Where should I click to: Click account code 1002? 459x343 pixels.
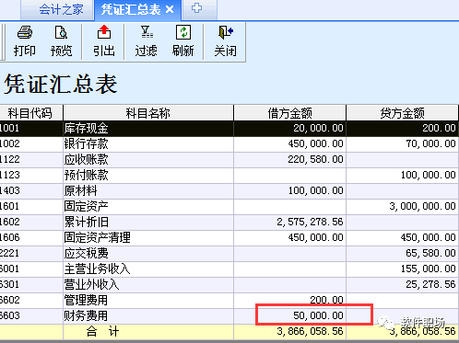coord(10,143)
